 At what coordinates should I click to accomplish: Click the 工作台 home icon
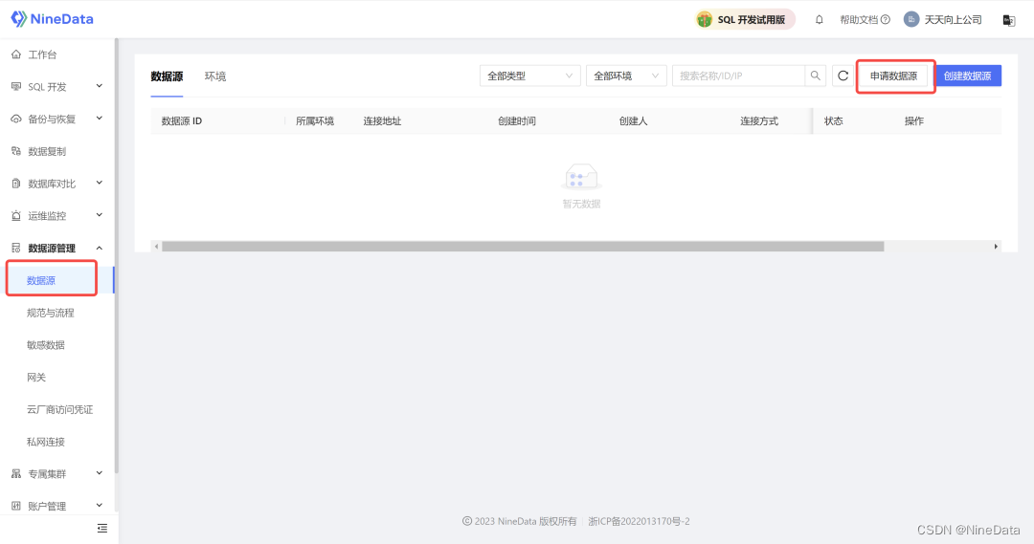click(16, 54)
